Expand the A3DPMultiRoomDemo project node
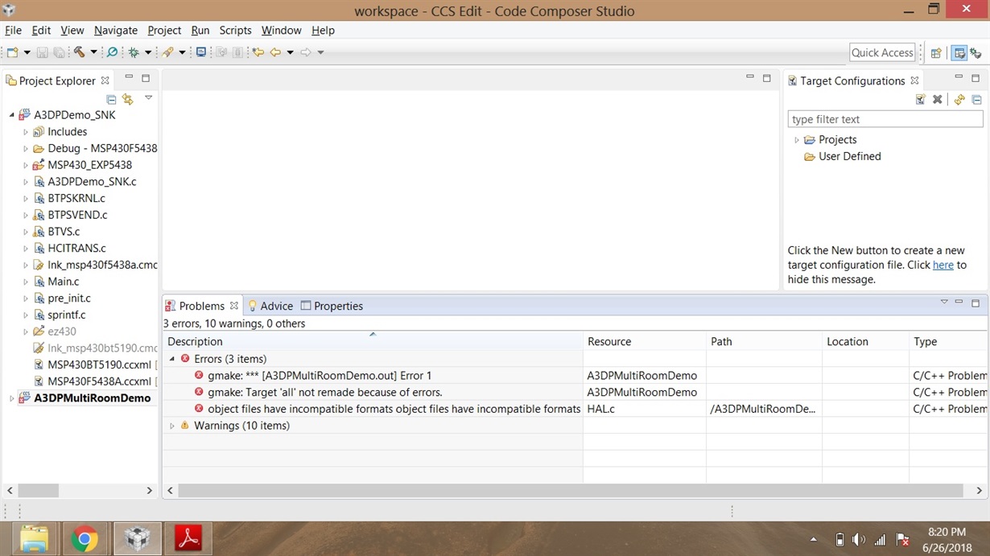The height and width of the screenshot is (556, 990). click(11, 398)
